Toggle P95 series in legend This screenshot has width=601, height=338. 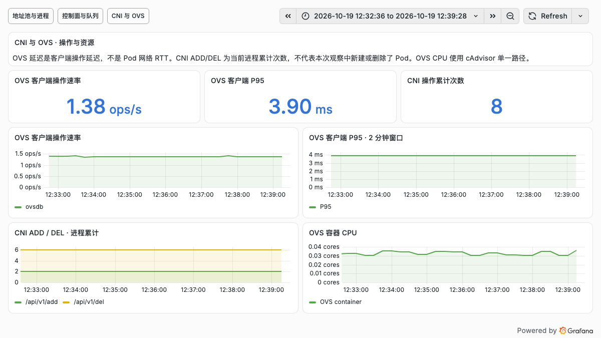point(326,207)
